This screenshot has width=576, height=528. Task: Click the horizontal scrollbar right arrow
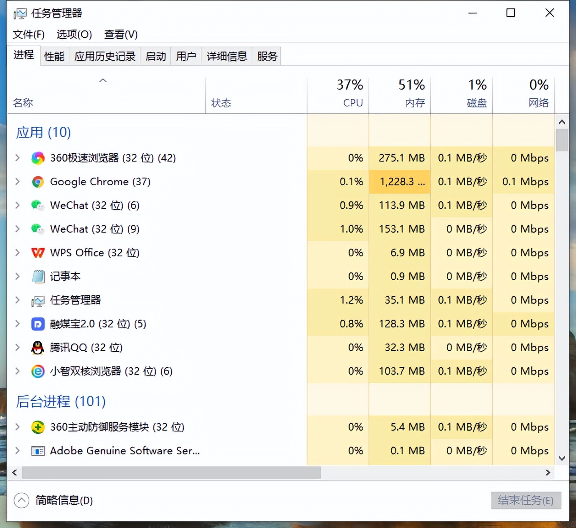click(x=548, y=473)
